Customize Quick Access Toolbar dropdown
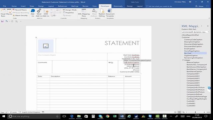This screenshot has width=213, height=120. (21, 21)
